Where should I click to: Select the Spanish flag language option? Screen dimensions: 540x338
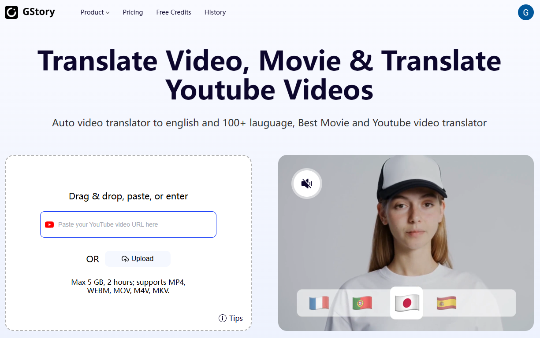[x=446, y=303]
